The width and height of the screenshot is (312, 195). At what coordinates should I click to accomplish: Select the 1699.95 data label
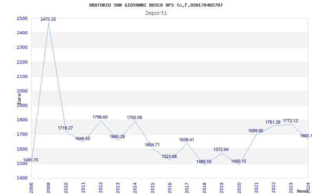click(256, 131)
